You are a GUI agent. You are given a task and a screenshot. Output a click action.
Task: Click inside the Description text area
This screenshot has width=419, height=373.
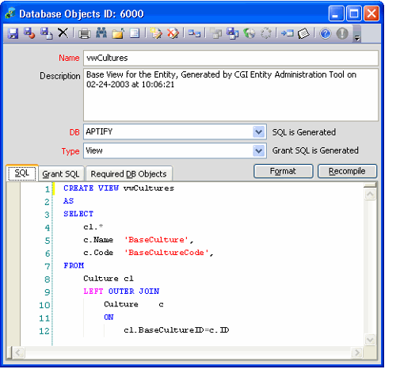click(230, 95)
